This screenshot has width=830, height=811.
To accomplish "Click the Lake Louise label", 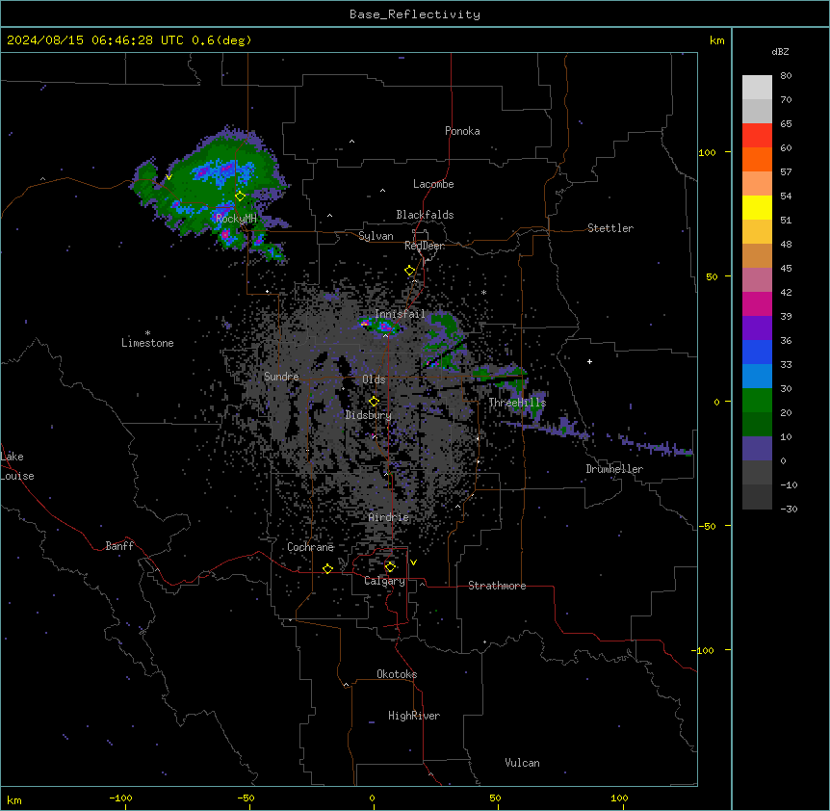I will [x=17, y=466].
